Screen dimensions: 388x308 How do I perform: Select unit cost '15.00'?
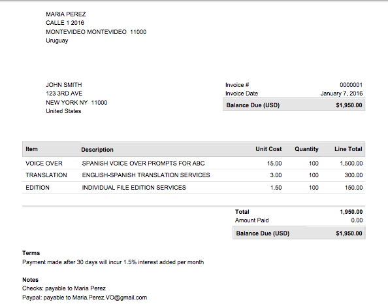click(x=274, y=163)
